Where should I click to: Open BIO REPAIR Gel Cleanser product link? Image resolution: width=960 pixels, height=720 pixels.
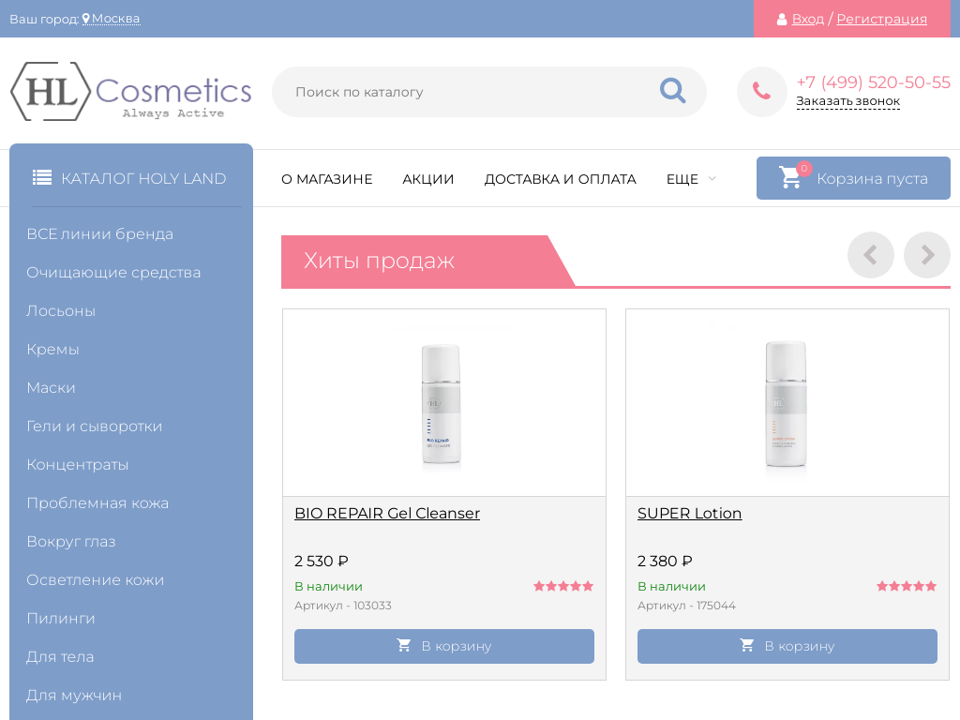387,513
